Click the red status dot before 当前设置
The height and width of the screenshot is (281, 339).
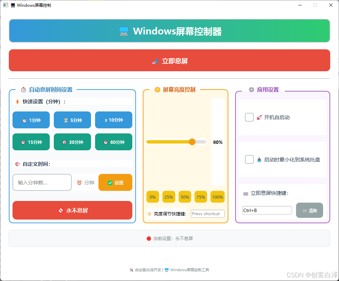(149, 238)
